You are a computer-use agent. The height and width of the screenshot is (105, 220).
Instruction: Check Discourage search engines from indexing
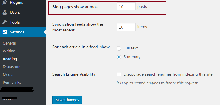[x=119, y=74]
